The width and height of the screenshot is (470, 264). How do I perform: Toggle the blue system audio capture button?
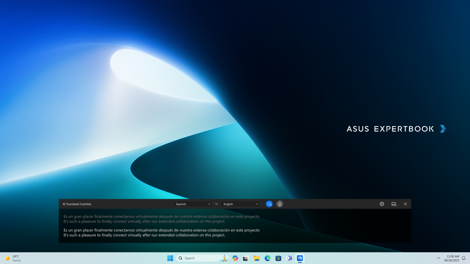click(x=269, y=204)
